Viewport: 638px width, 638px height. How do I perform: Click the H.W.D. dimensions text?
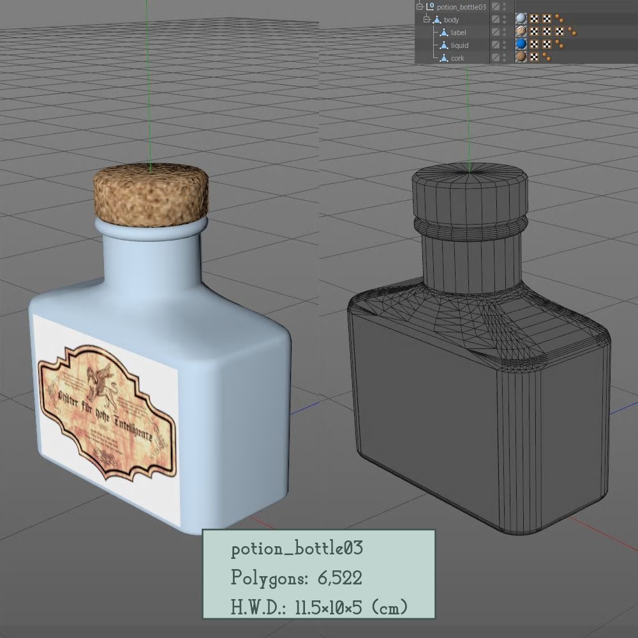pyautogui.click(x=320, y=607)
